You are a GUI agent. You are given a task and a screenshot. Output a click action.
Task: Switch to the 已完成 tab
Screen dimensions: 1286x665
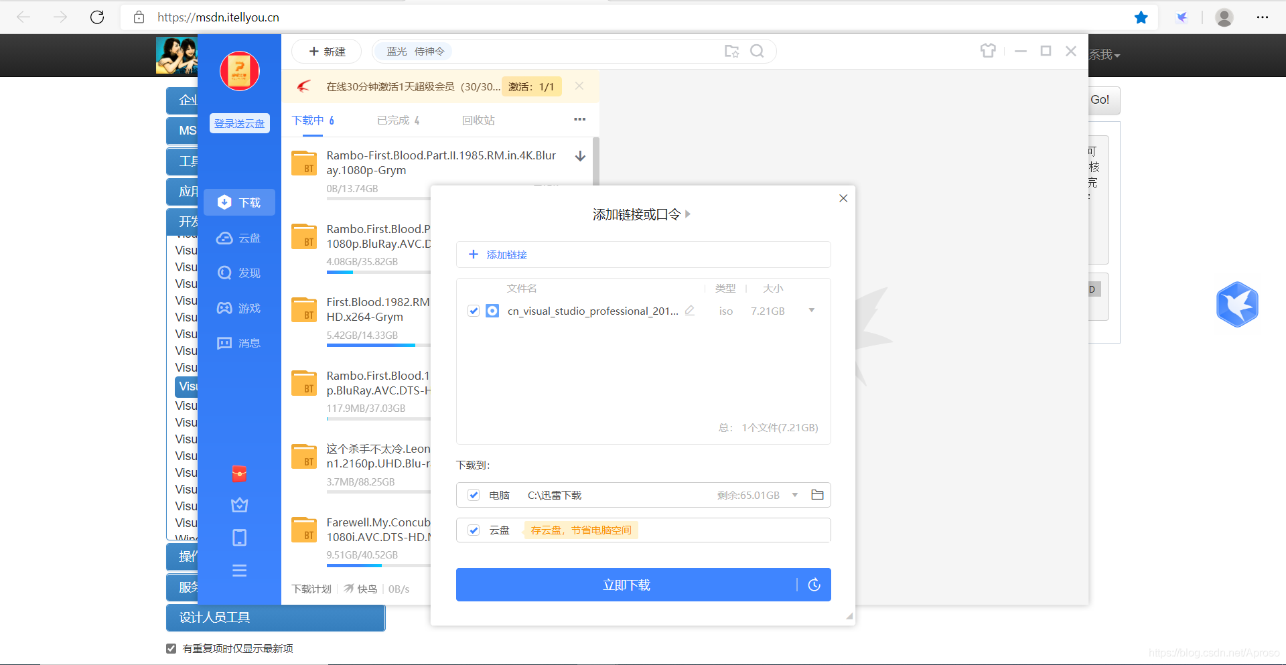click(x=399, y=120)
